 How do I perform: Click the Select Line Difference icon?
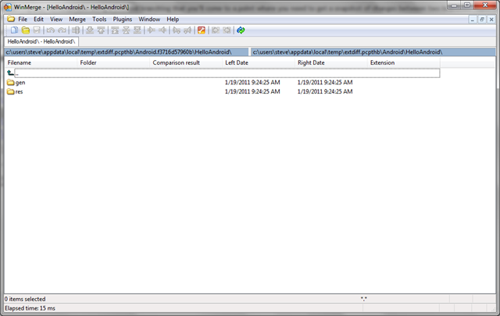pos(76,30)
